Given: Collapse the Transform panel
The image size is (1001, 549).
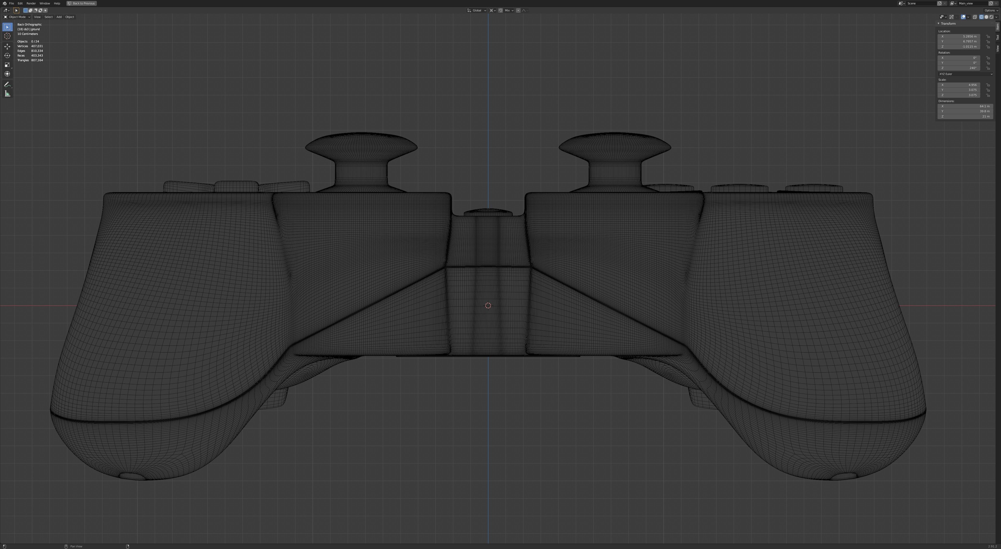Looking at the screenshot, I should [x=938, y=24].
